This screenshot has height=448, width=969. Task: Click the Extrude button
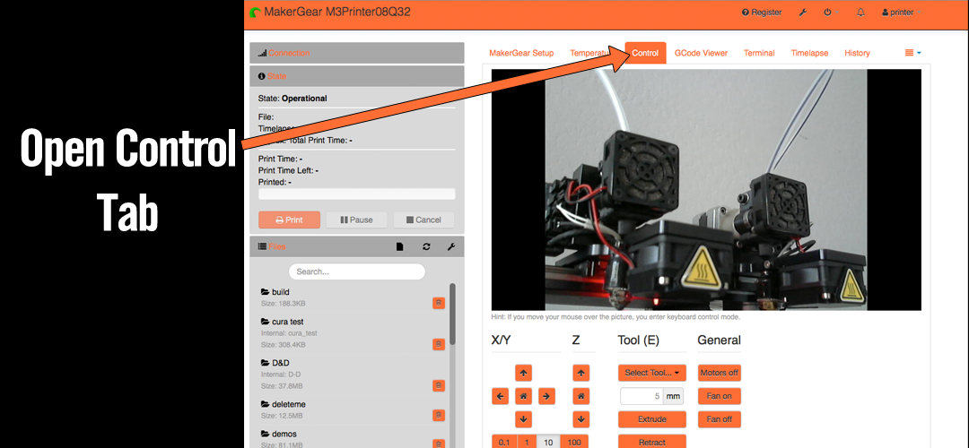tap(651, 418)
